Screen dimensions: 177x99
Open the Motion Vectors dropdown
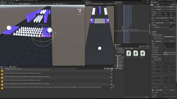[169, 37]
